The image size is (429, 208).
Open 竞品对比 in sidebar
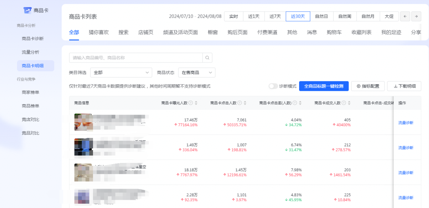[x=30, y=133]
